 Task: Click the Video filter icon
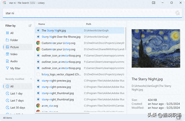pyautogui.click(x=8, y=54)
